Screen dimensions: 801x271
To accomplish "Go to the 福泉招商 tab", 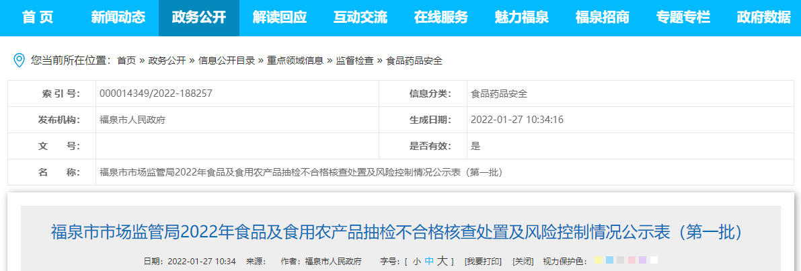I will [x=603, y=18].
